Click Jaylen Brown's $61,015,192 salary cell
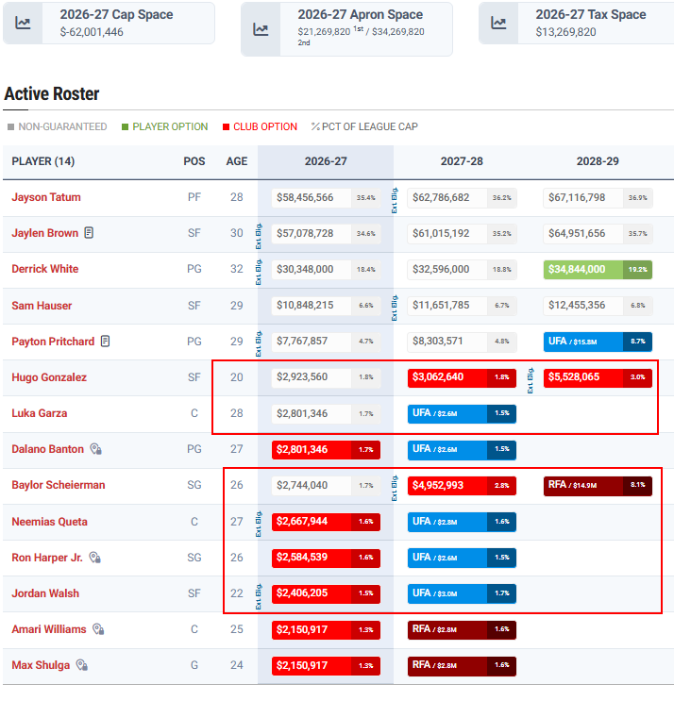 pos(462,233)
